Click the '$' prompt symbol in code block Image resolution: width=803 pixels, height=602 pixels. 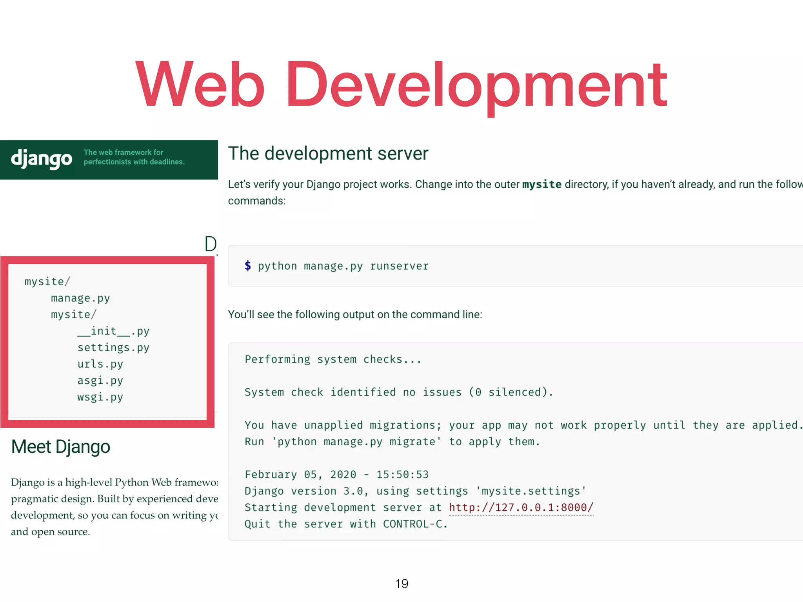pyautogui.click(x=248, y=266)
